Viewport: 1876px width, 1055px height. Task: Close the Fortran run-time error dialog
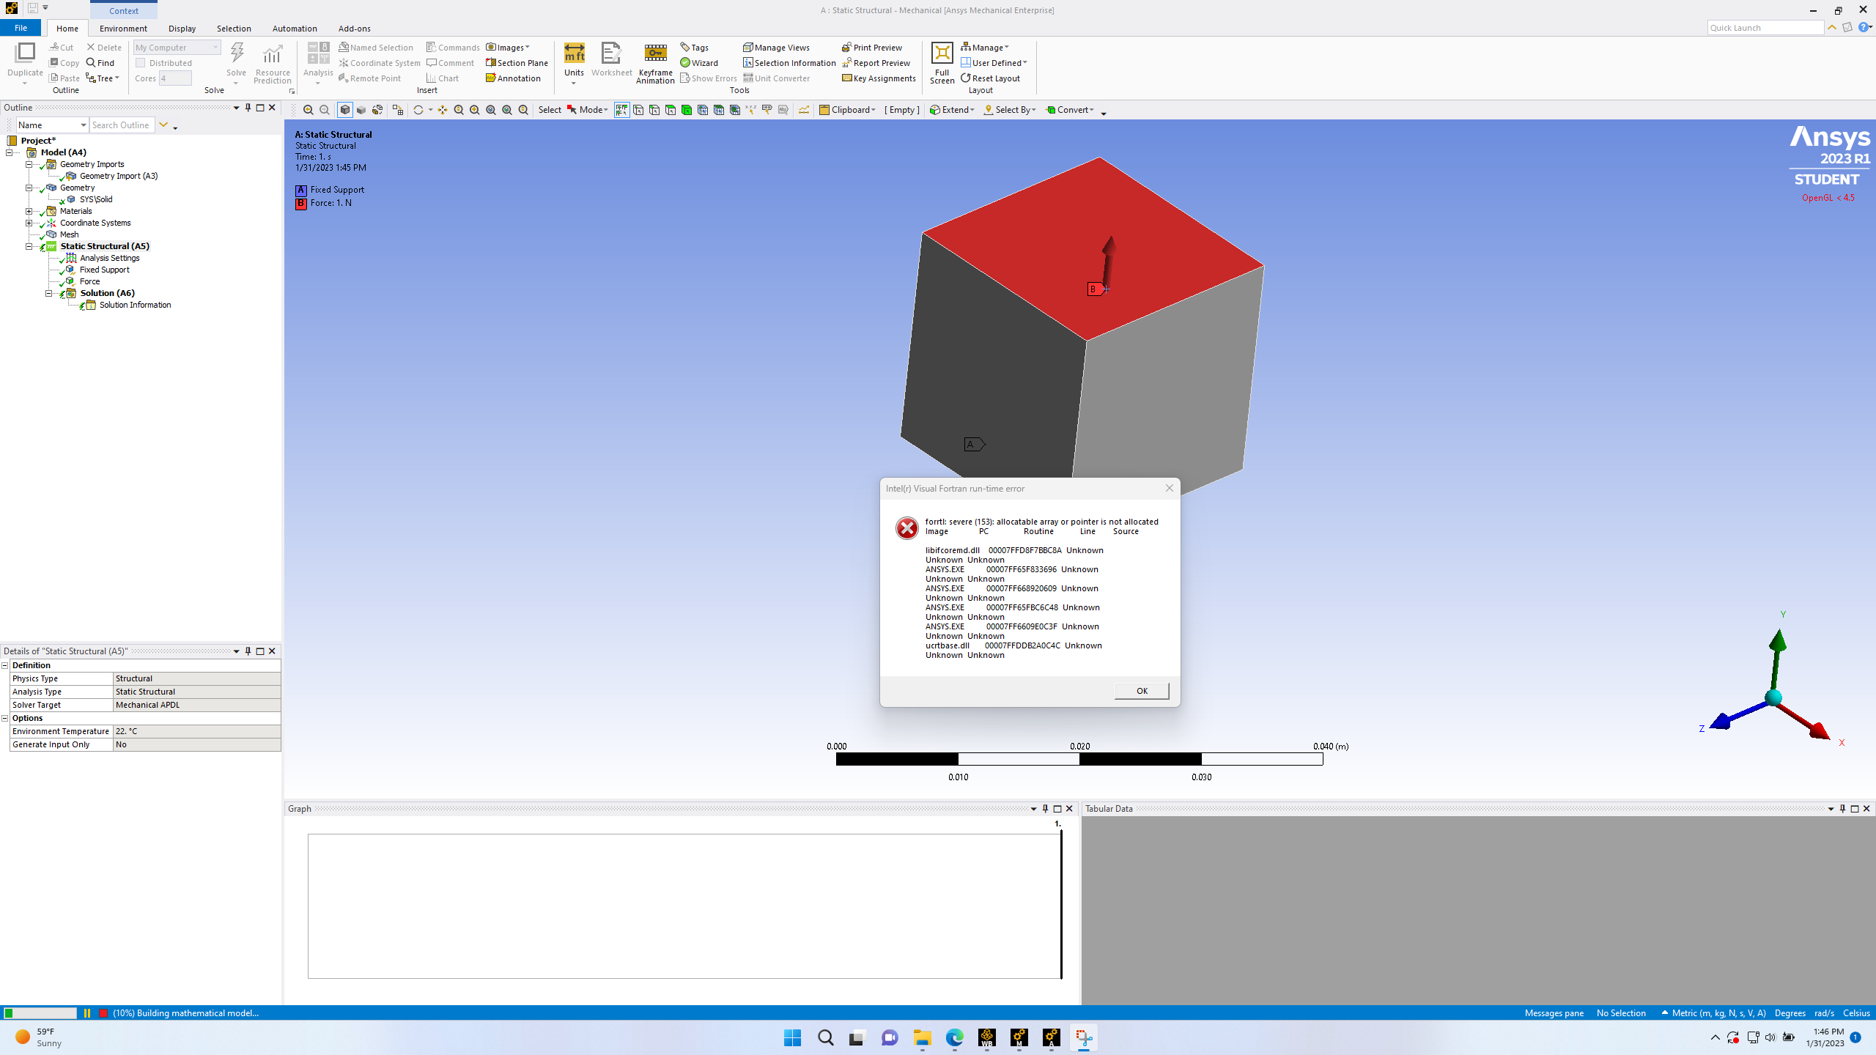point(1169,488)
